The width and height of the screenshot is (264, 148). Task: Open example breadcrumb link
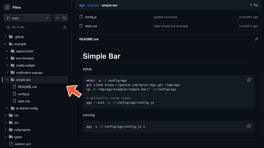93,5
